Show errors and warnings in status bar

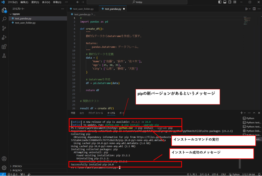12,174
